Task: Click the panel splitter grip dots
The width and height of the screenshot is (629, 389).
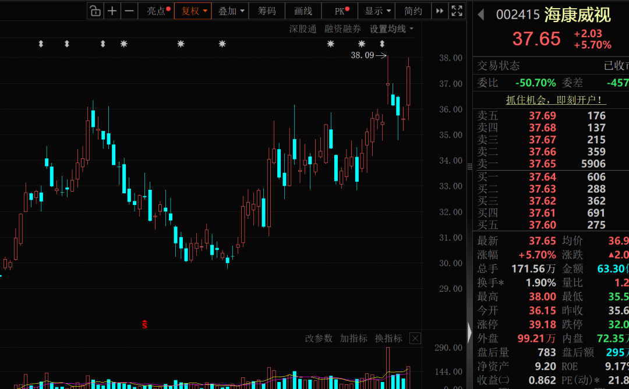Action: [x=470, y=167]
